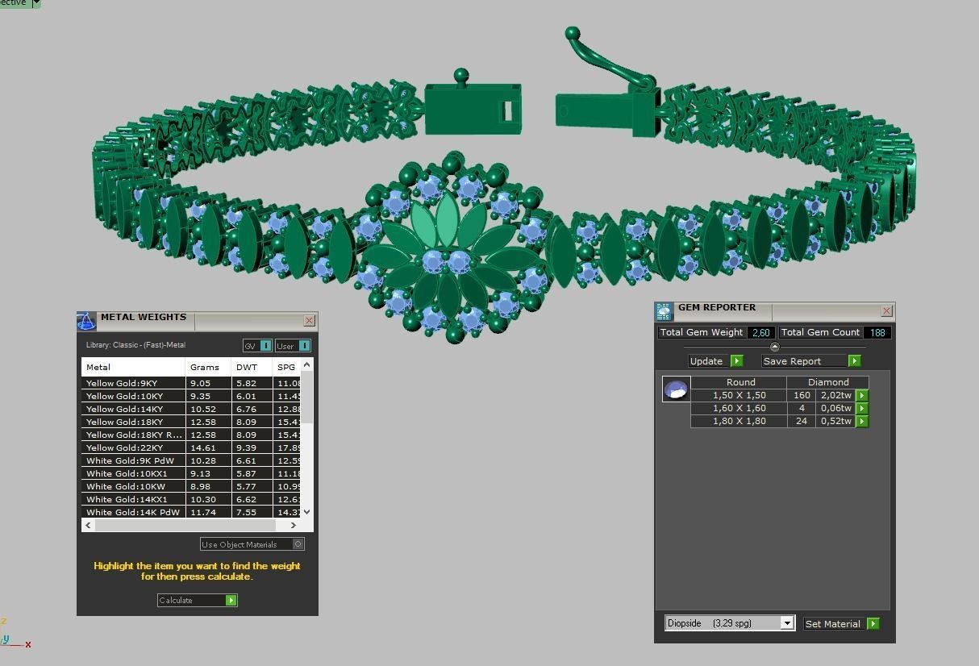The height and width of the screenshot is (666, 979).
Task: Click the DWT column header
Action: [252, 367]
